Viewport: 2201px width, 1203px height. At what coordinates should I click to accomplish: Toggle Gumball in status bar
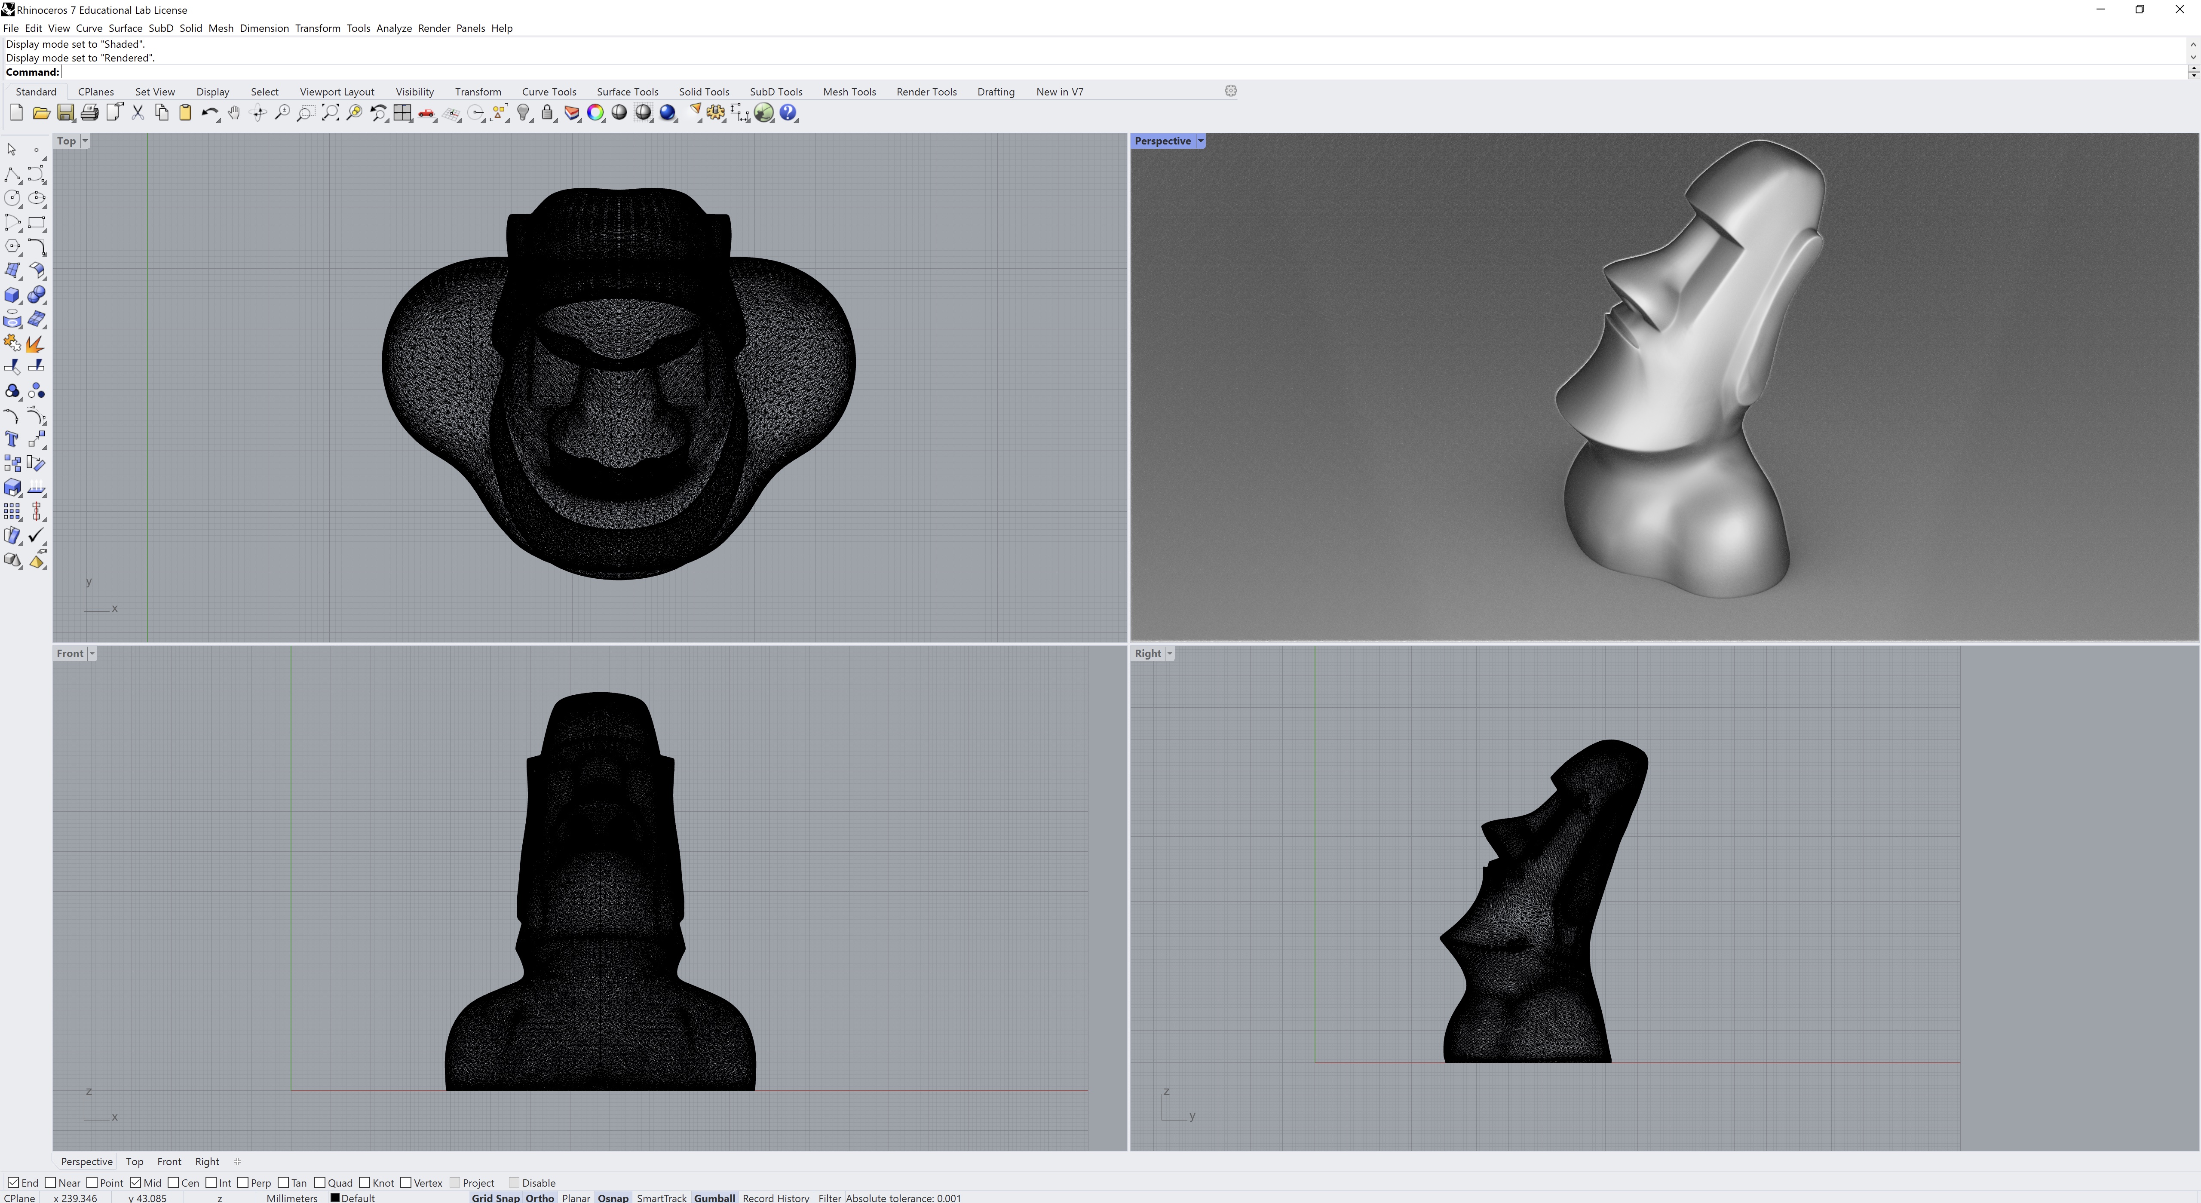714,1198
